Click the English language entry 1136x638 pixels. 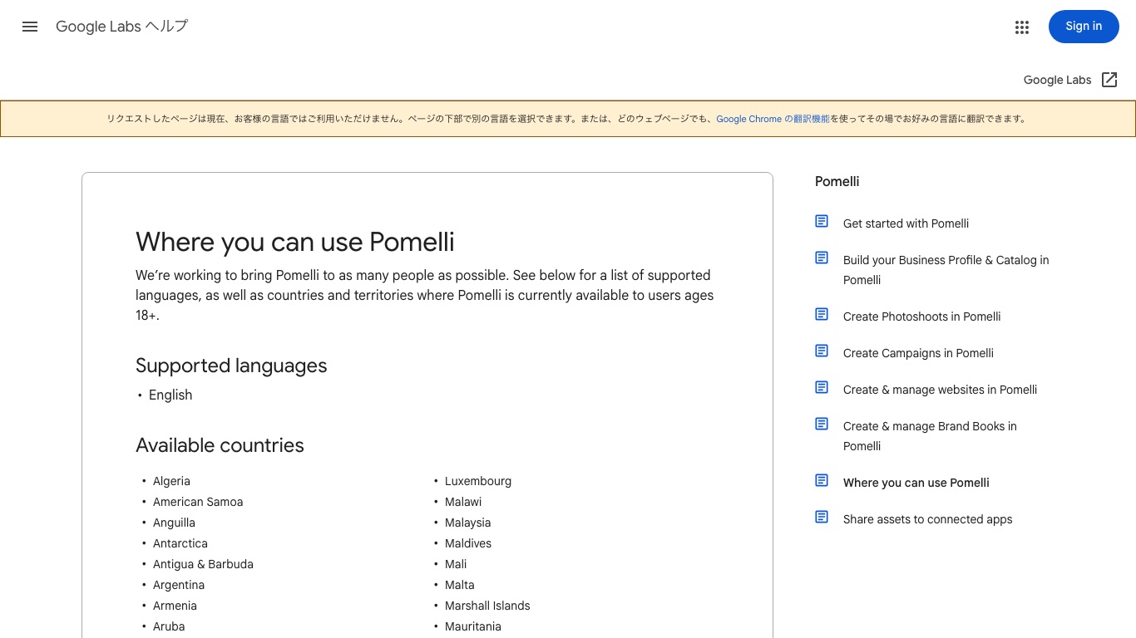pos(170,395)
